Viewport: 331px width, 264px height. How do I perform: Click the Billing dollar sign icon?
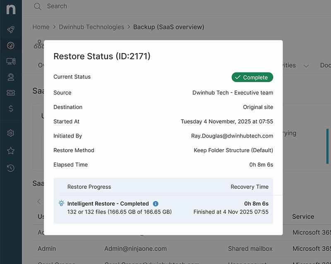coord(11,109)
